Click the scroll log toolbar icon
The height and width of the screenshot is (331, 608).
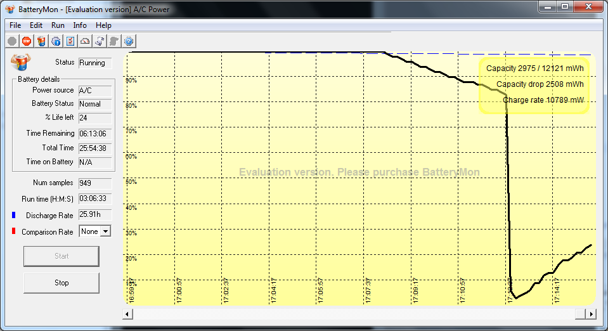click(100, 41)
